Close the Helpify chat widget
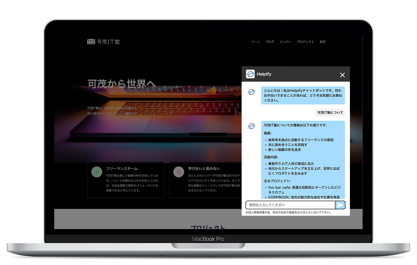The height and width of the screenshot is (265, 417). (342, 75)
